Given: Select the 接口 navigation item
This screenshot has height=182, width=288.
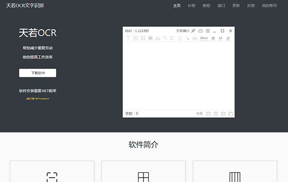Looking at the screenshot, I should point(221,6).
